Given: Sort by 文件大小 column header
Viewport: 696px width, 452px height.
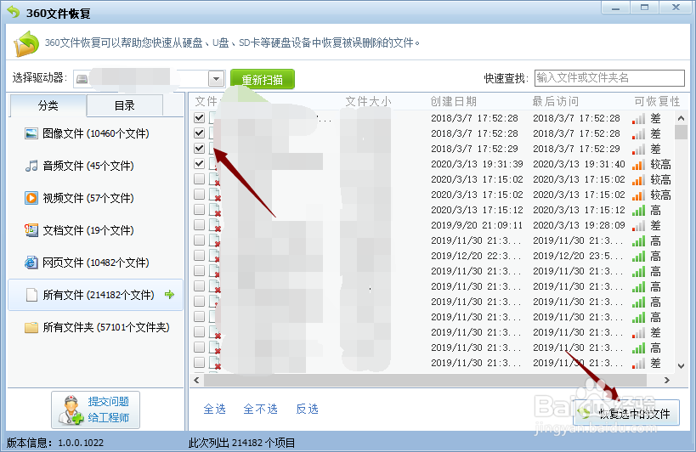Looking at the screenshot, I should (x=368, y=102).
